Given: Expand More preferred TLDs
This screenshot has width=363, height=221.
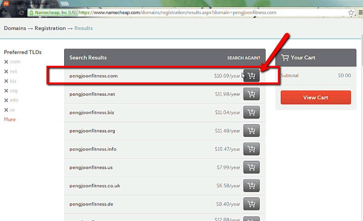Looking at the screenshot, I should (x=10, y=120).
